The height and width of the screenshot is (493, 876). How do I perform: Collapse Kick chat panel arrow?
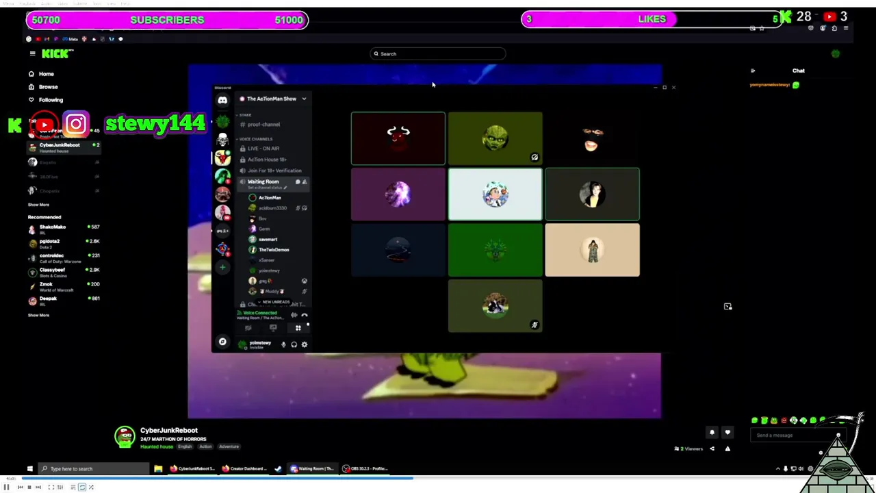click(753, 71)
